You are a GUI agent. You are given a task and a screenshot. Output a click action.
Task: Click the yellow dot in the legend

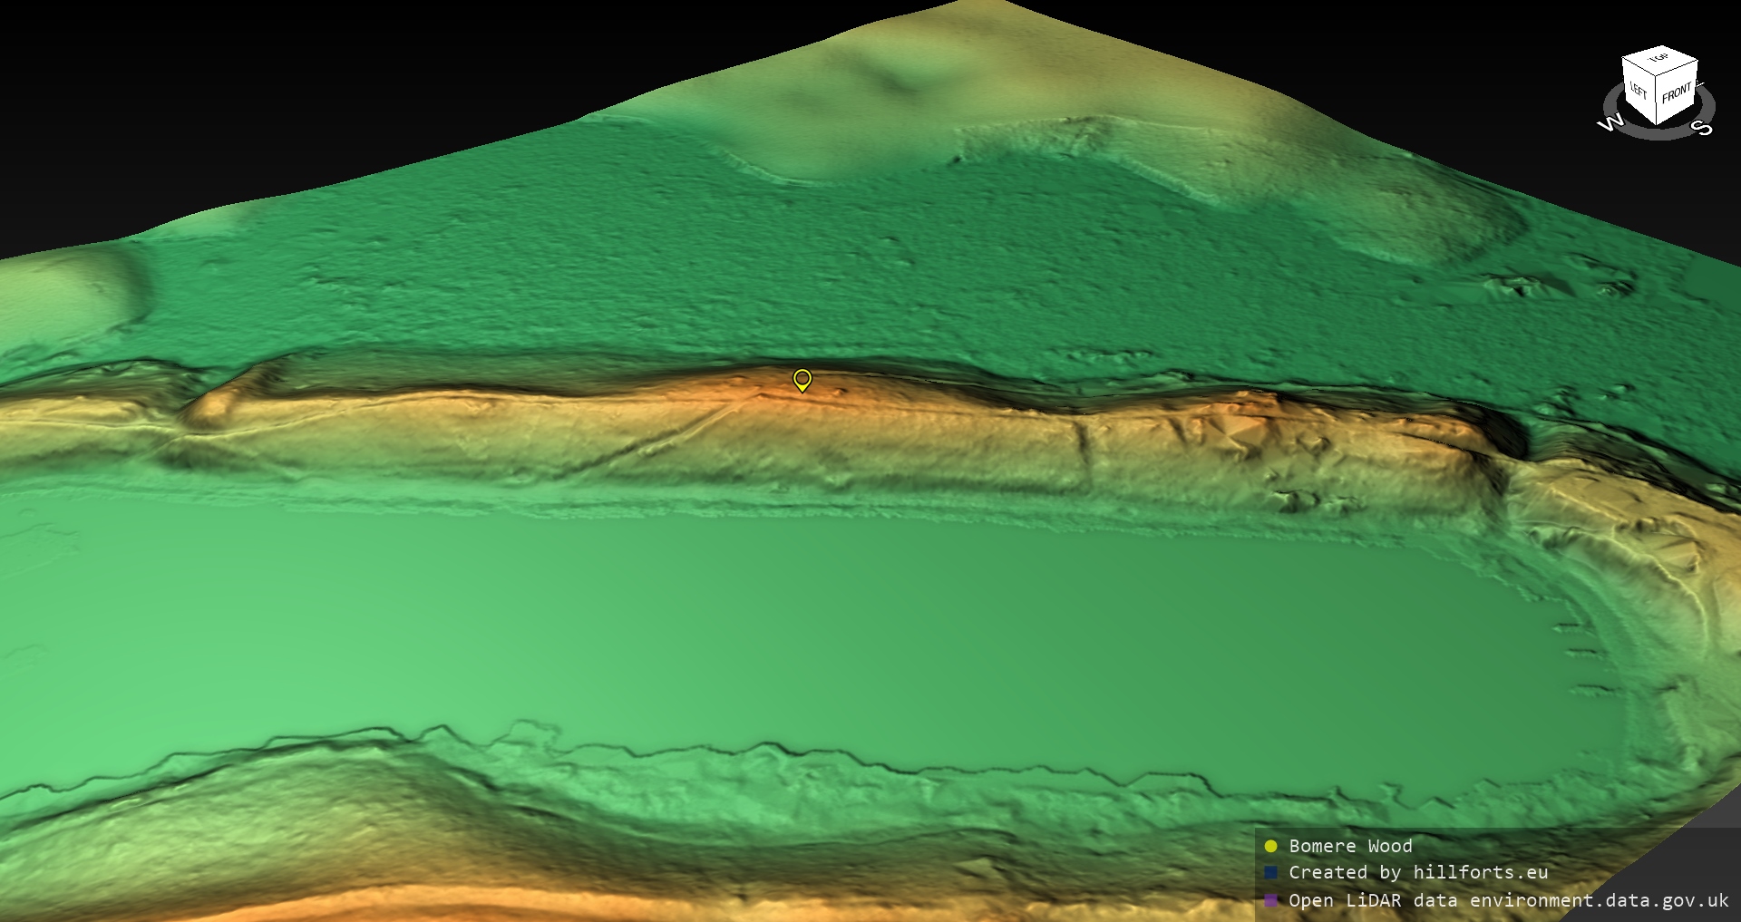[1270, 846]
